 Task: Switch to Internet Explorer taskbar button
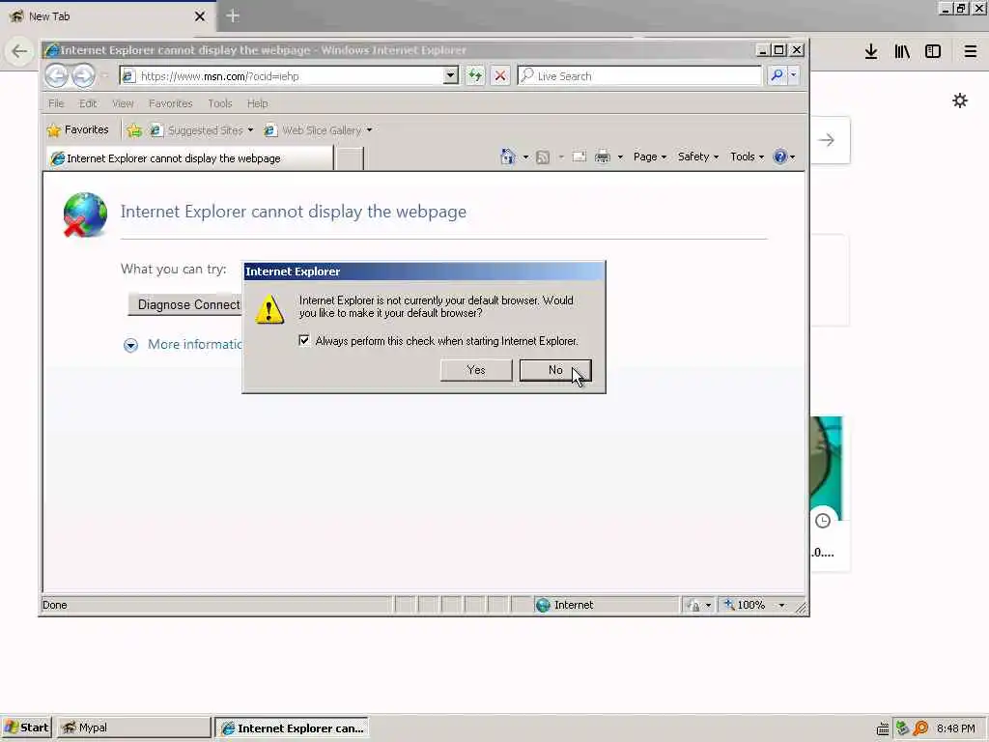coord(292,728)
